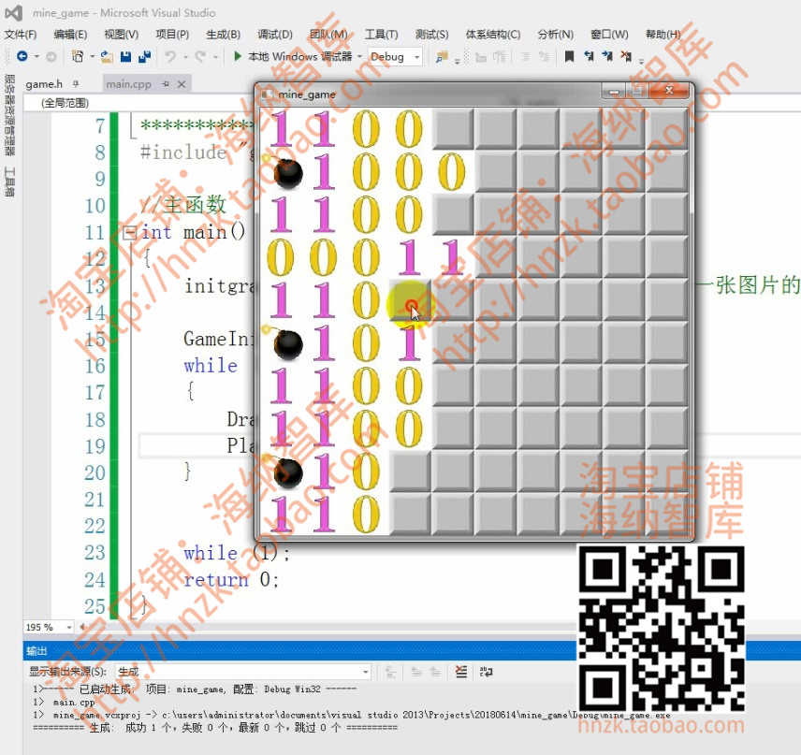Click the Open File folder icon
801x755 pixels.
(x=107, y=56)
